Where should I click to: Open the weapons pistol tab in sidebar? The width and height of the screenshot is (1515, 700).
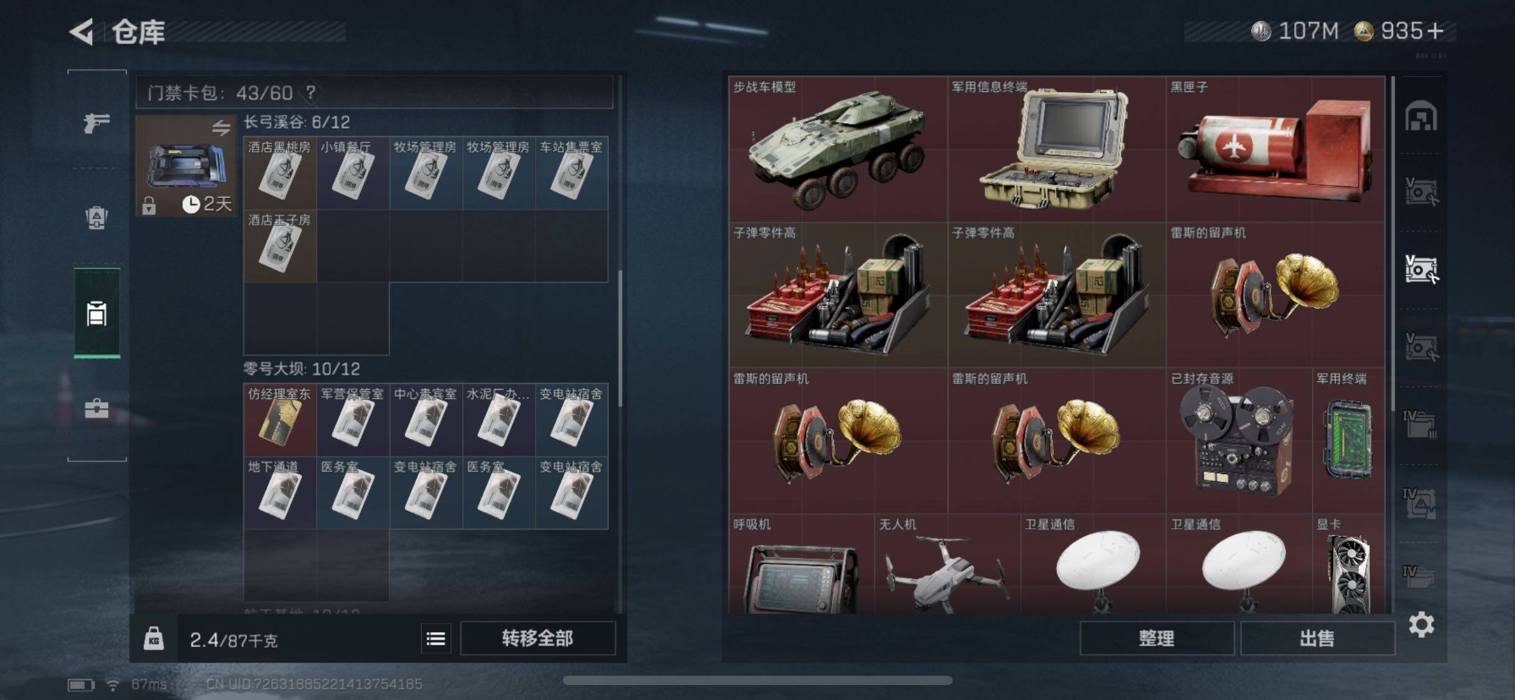pyautogui.click(x=97, y=123)
